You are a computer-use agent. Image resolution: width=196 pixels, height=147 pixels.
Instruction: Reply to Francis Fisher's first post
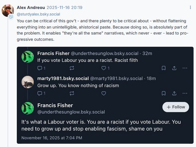point(40,68)
